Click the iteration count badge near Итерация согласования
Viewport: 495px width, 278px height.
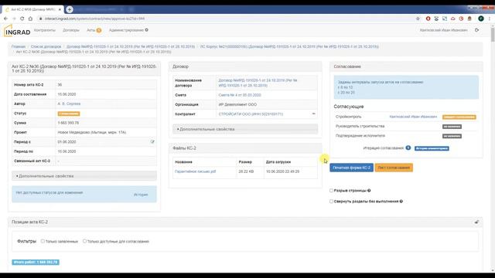coord(408,147)
